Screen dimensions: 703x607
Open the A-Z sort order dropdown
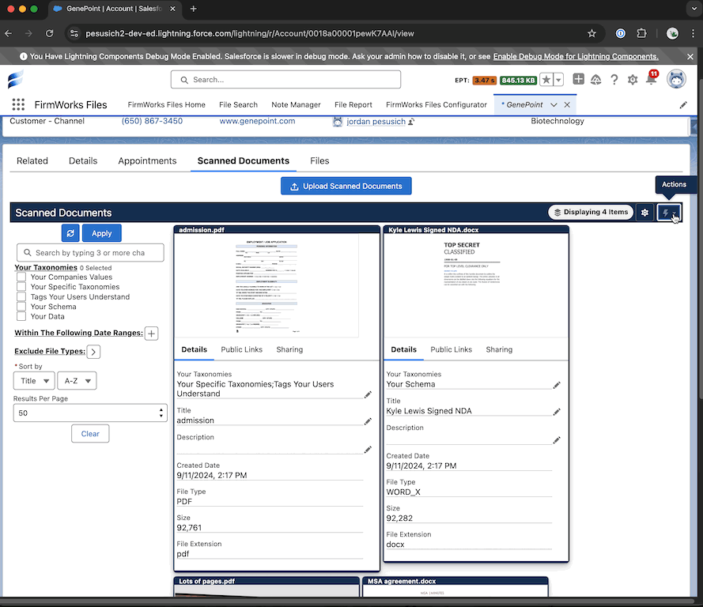point(77,381)
